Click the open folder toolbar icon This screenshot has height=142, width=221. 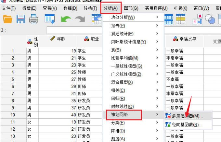tap(7, 19)
